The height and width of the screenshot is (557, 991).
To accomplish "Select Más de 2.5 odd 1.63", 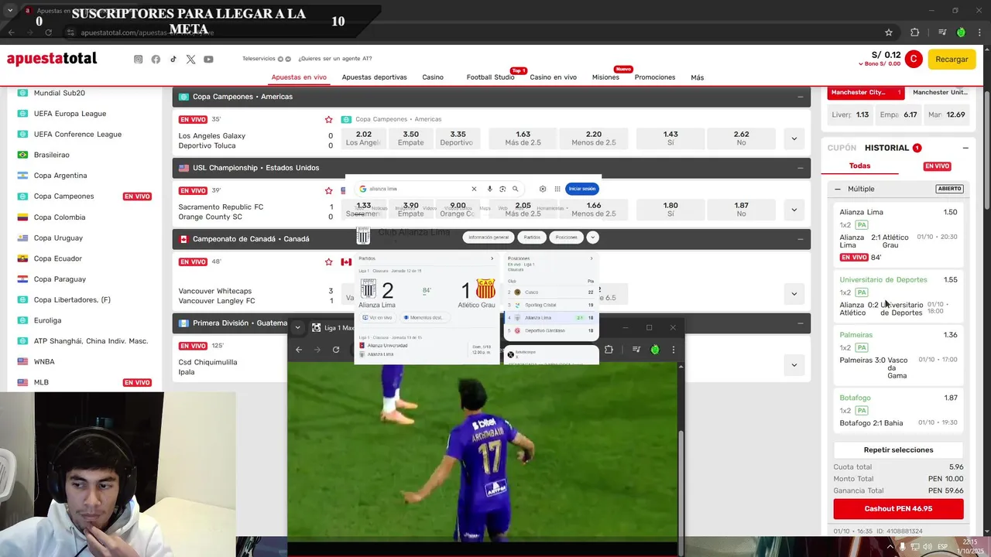I will (523, 138).
